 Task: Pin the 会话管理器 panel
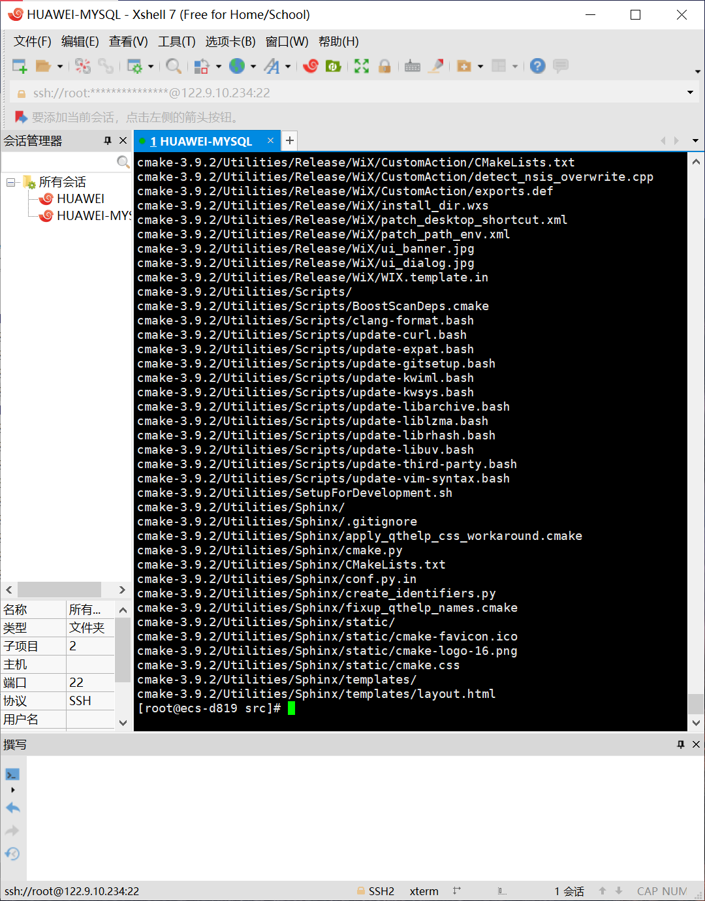[108, 140]
